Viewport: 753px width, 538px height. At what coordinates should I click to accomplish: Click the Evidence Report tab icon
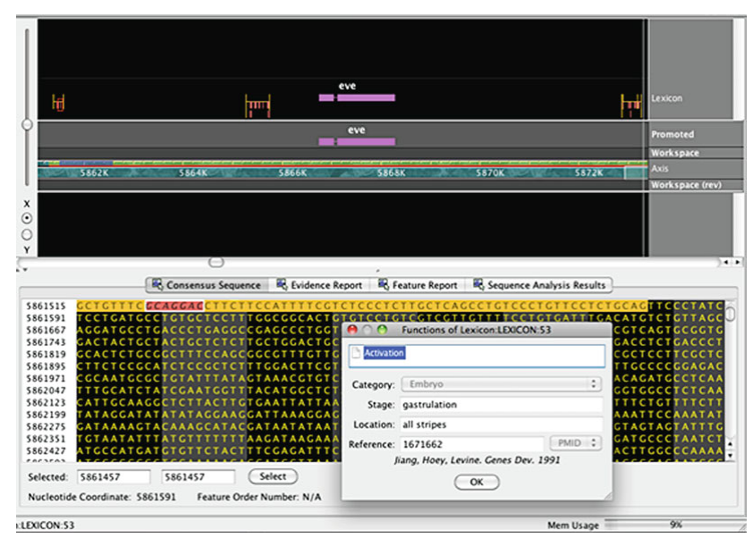[282, 284]
